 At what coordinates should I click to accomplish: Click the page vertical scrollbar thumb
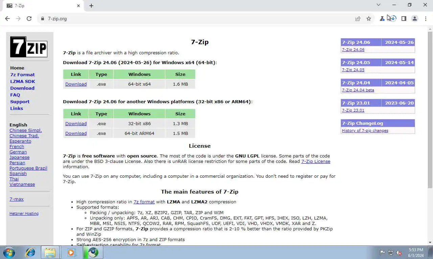[x=430, y=110]
